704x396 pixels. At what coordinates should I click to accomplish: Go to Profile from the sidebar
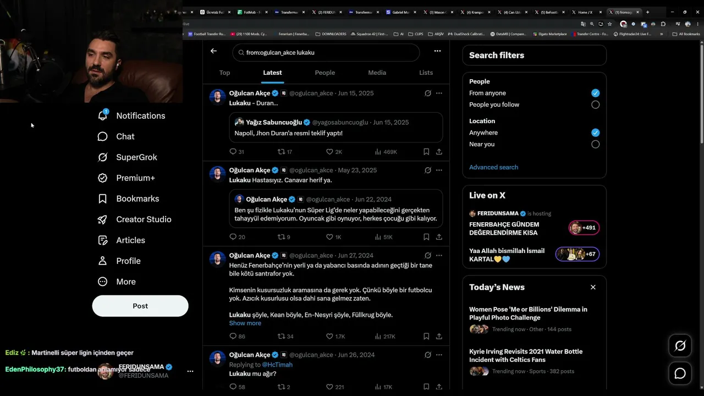[119, 261]
